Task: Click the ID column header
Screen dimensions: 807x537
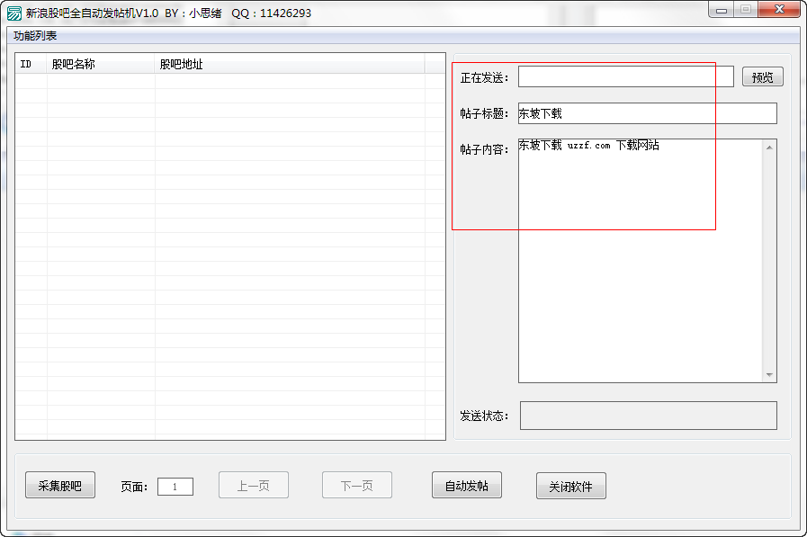Action: point(31,64)
